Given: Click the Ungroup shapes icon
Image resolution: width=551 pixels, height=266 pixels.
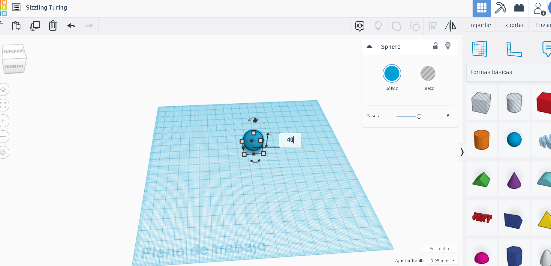Looking at the screenshot, I should 415,26.
